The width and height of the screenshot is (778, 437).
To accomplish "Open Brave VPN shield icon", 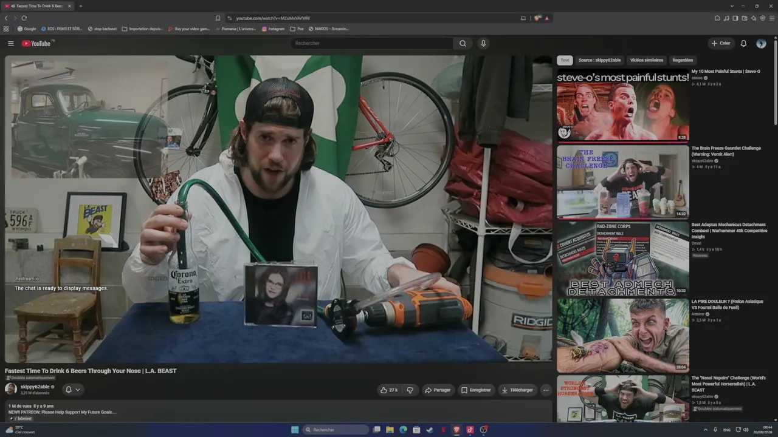I will click(763, 18).
